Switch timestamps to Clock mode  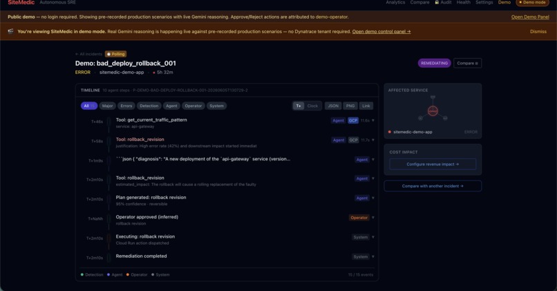point(312,106)
